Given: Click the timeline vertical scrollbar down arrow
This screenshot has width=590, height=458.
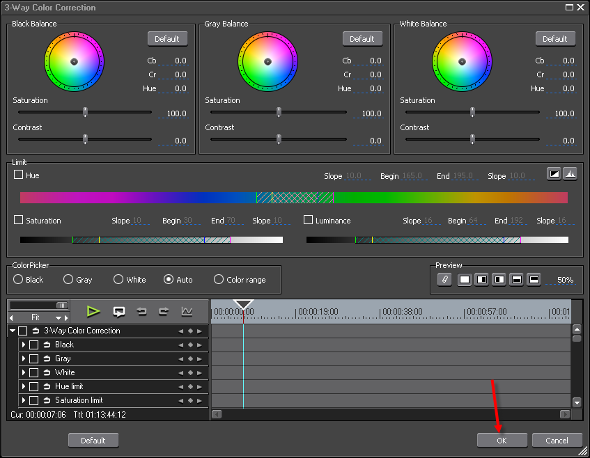Looking at the screenshot, I should 577,402.
